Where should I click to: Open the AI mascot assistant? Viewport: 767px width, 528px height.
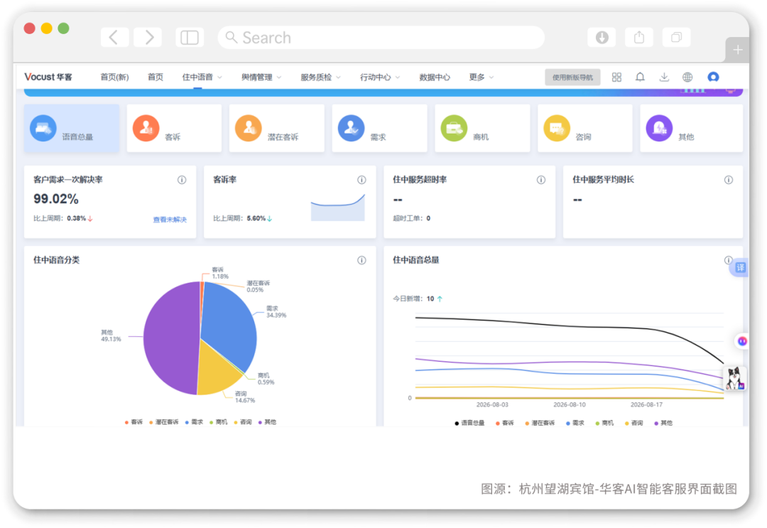[x=734, y=379]
